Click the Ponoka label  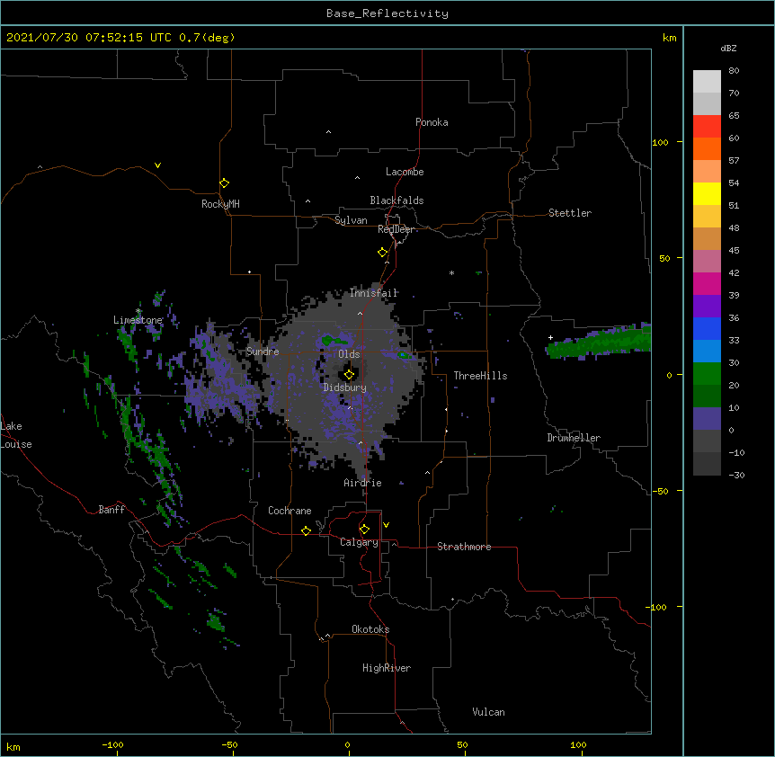(x=432, y=122)
